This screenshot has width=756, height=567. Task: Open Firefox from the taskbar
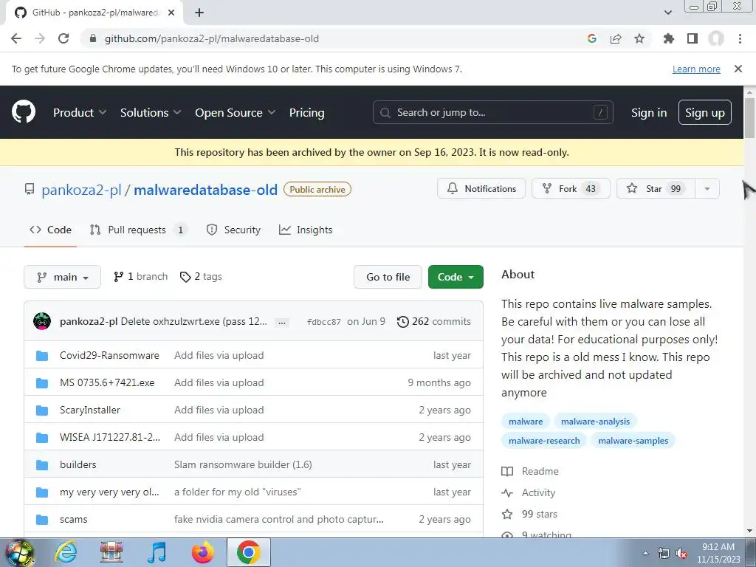point(202,552)
